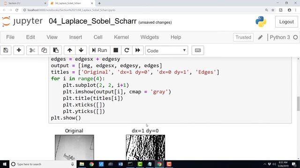
Task: Save notebook with the floppy disk icon
Action: pyautogui.click(x=6, y=50)
